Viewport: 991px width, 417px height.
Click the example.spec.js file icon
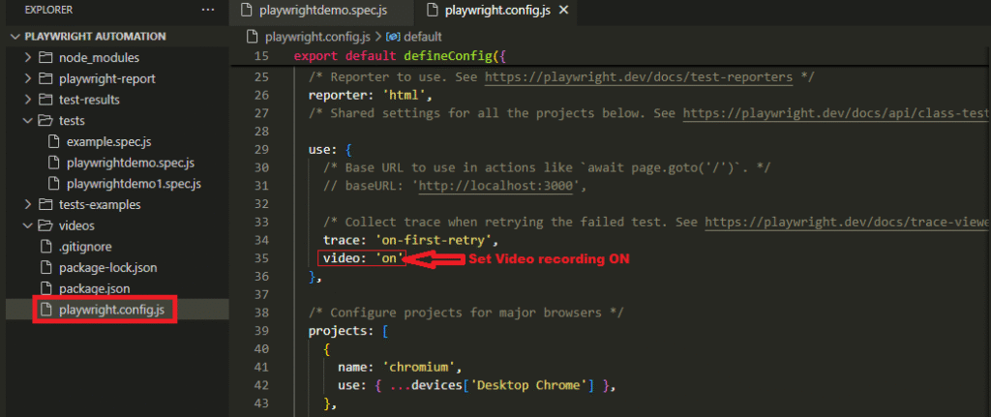pyautogui.click(x=54, y=141)
